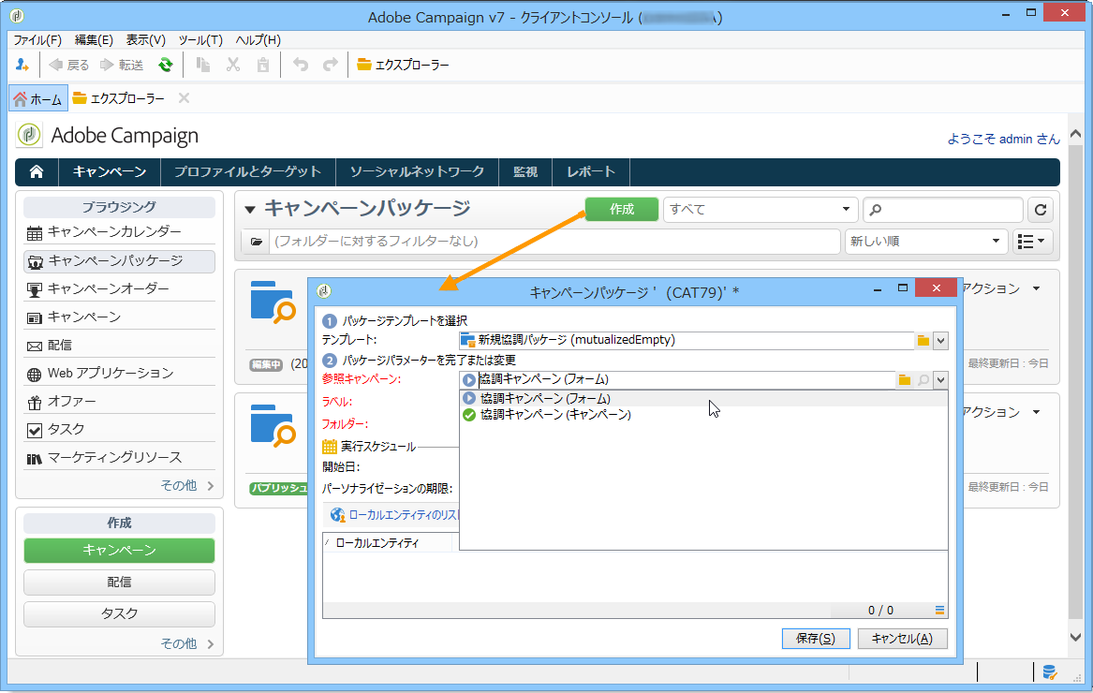Open 表示(V) menu
Viewport: 1093px width, 693px height.
(x=146, y=39)
